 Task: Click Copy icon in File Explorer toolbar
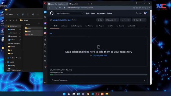click(23, 14)
